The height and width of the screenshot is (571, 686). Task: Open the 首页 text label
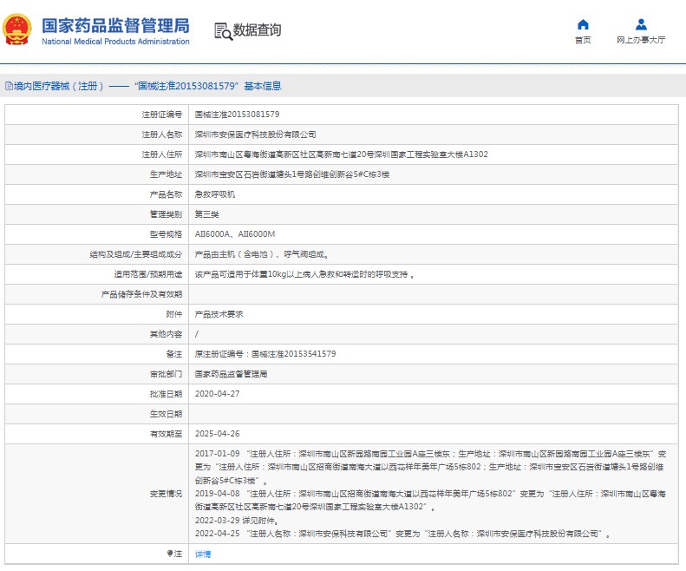point(583,41)
